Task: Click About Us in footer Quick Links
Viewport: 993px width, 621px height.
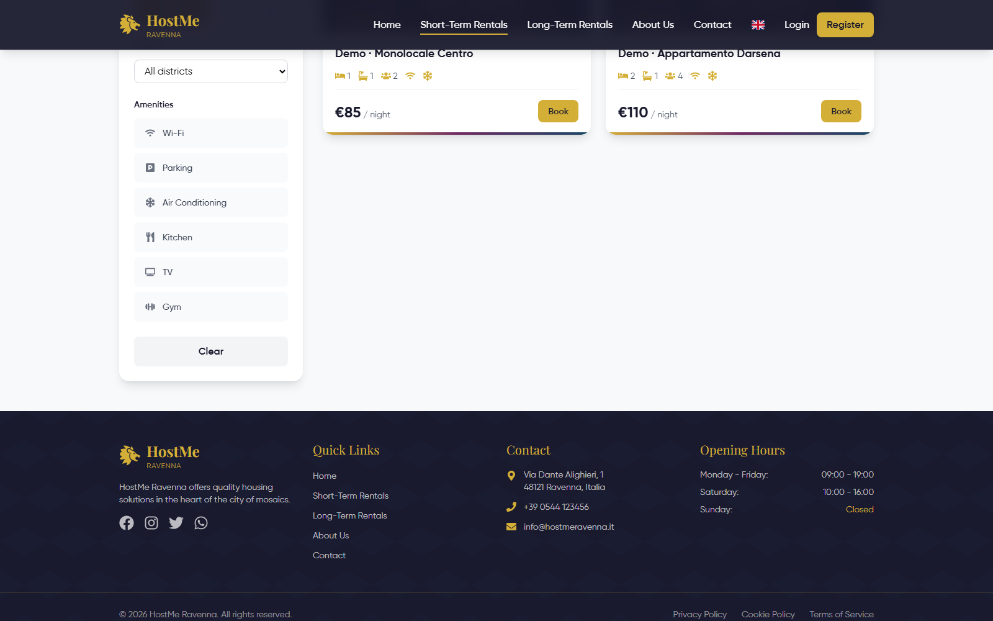Action: 331,535
